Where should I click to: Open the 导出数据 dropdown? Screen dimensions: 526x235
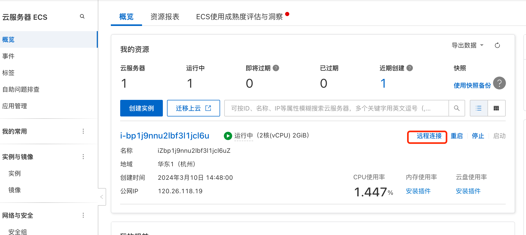click(x=467, y=45)
